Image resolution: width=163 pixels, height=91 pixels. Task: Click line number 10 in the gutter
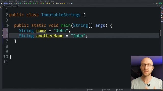[6, 57]
